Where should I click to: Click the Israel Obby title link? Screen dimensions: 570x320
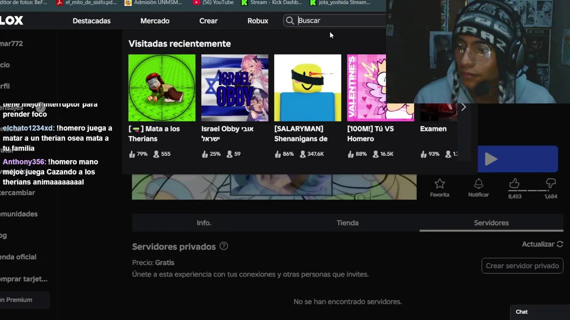[x=228, y=134]
